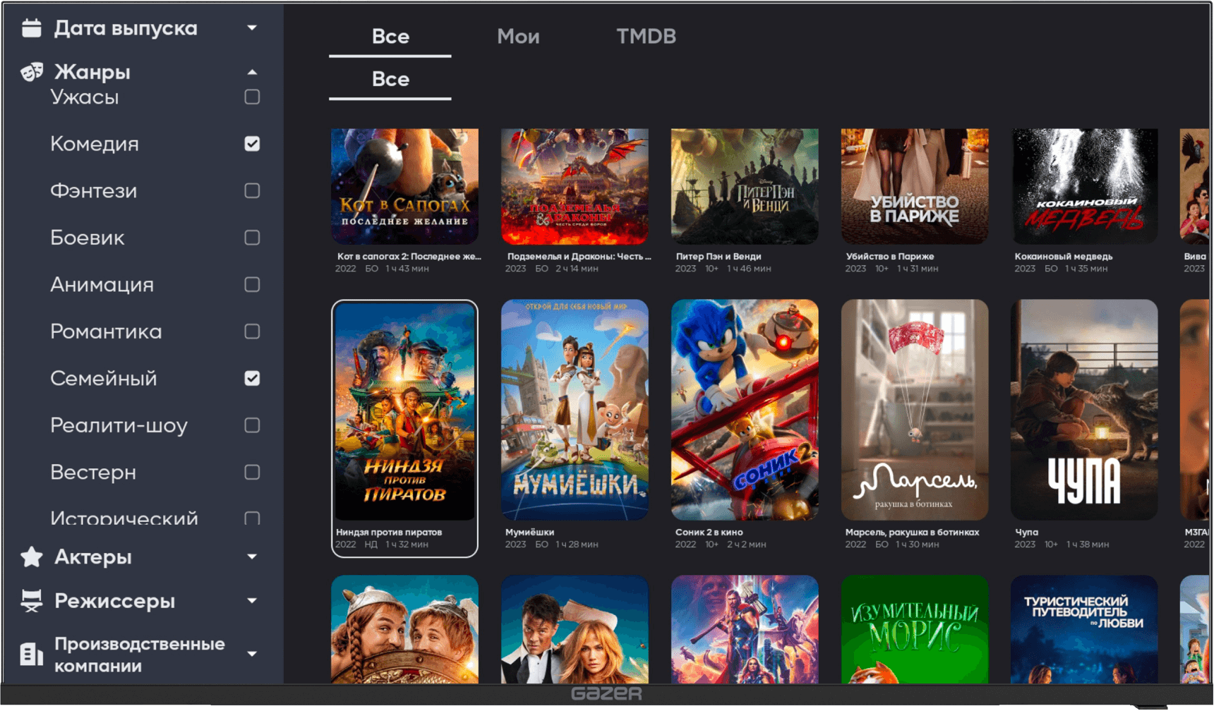Click the director chair icon beside Режиссеры
This screenshot has width=1214, height=711.
pos(32,601)
